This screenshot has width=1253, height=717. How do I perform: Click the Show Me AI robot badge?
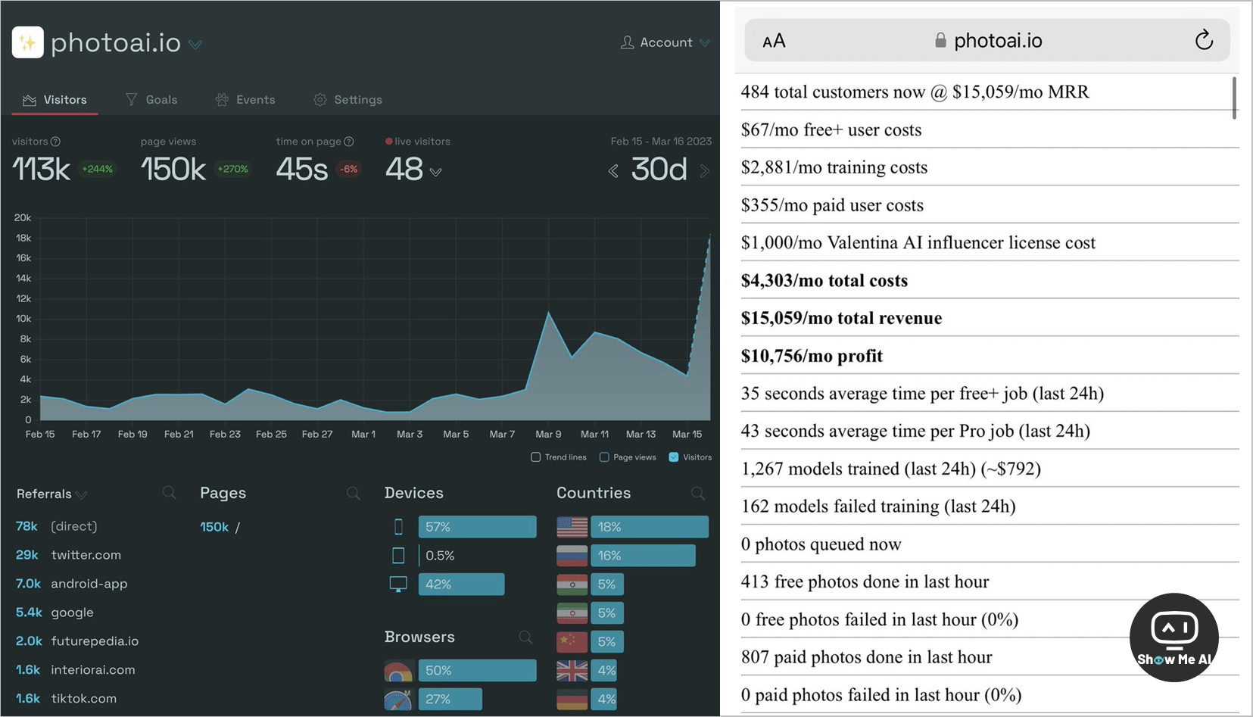(1174, 637)
